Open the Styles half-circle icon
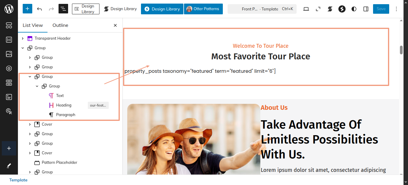This screenshot has height=185, width=408. (x=354, y=9)
